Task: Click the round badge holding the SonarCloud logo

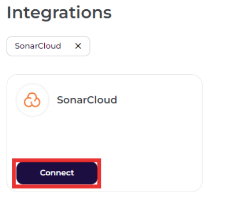Action: (32, 100)
